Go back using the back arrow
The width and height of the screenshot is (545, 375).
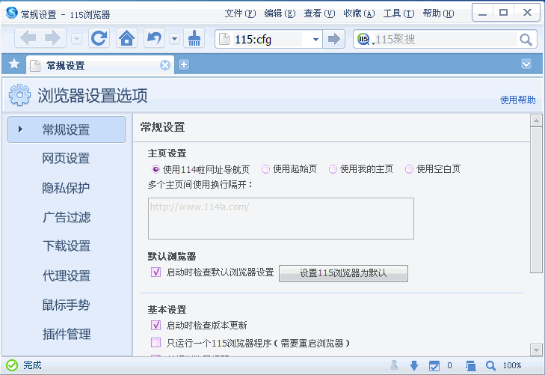pos(28,38)
